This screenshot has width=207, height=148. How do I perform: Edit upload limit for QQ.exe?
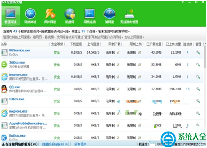(x=139, y=89)
